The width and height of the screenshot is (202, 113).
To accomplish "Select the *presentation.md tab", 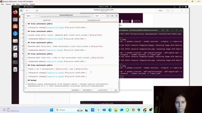I will click(x=94, y=20).
